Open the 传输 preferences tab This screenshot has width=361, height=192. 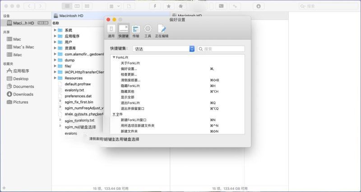[x=136, y=31]
